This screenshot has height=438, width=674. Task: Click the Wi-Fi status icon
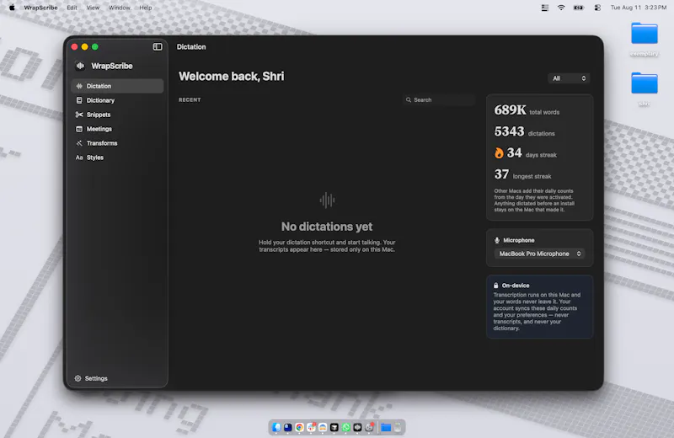pyautogui.click(x=561, y=8)
